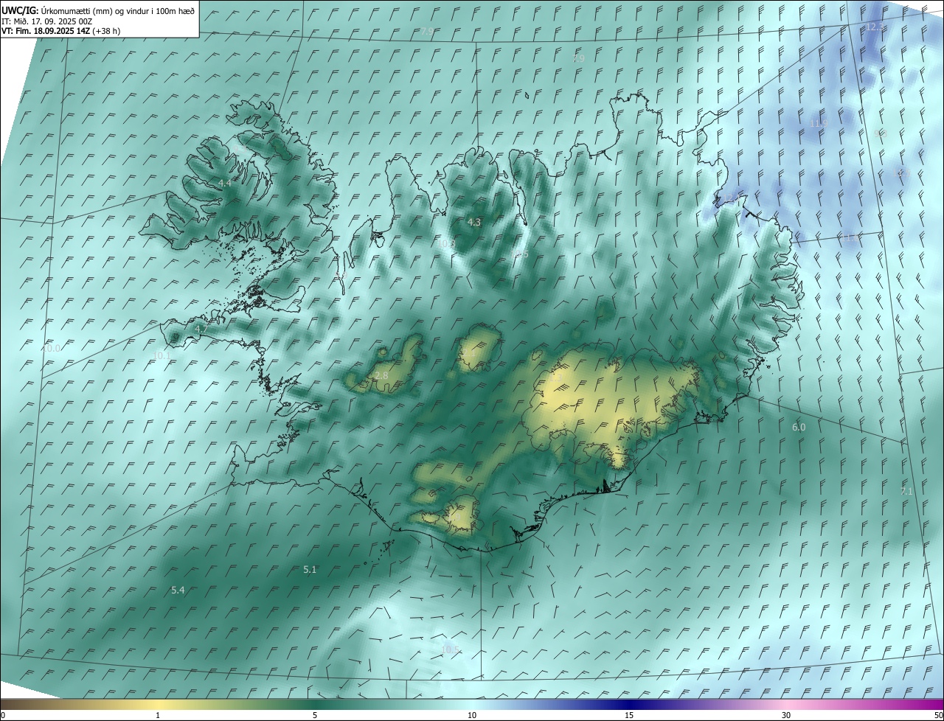Click the colour scale label 1
Screen dimensions: 944x721
click(158, 715)
